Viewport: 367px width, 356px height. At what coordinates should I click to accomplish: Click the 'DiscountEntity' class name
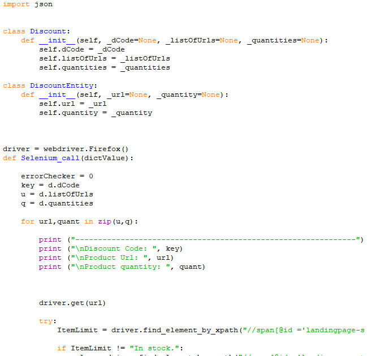[x=62, y=85]
